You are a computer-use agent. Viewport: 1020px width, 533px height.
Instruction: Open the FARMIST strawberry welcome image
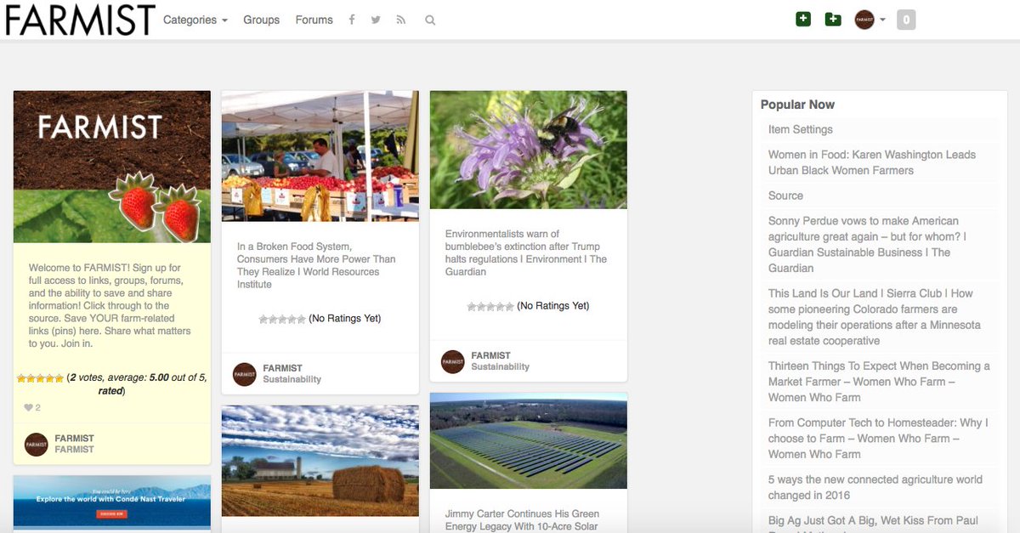pyautogui.click(x=111, y=167)
